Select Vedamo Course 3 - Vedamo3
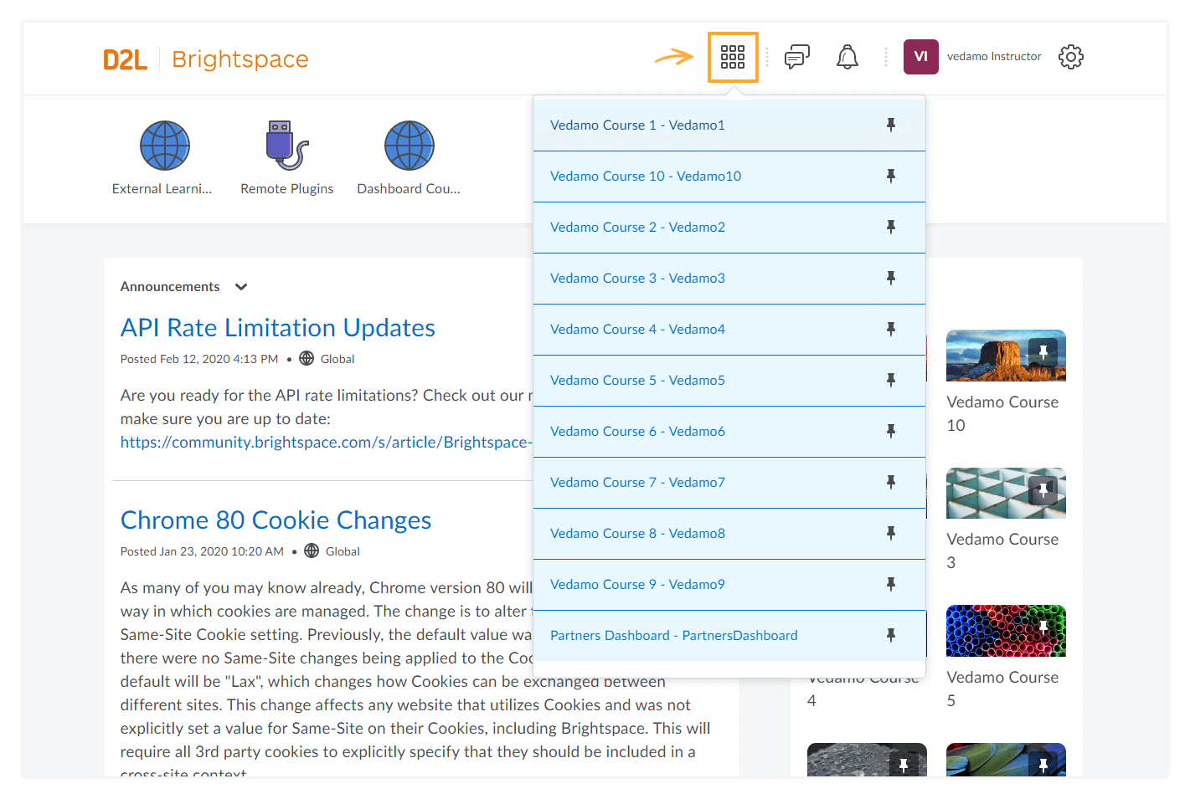The height and width of the screenshot is (799, 1190). 729,279
